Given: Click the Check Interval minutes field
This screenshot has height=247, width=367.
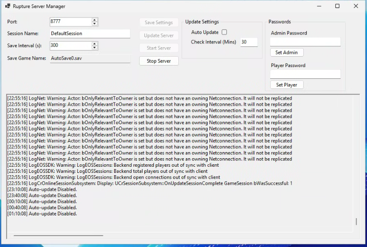Looking at the screenshot, I should [x=249, y=42].
